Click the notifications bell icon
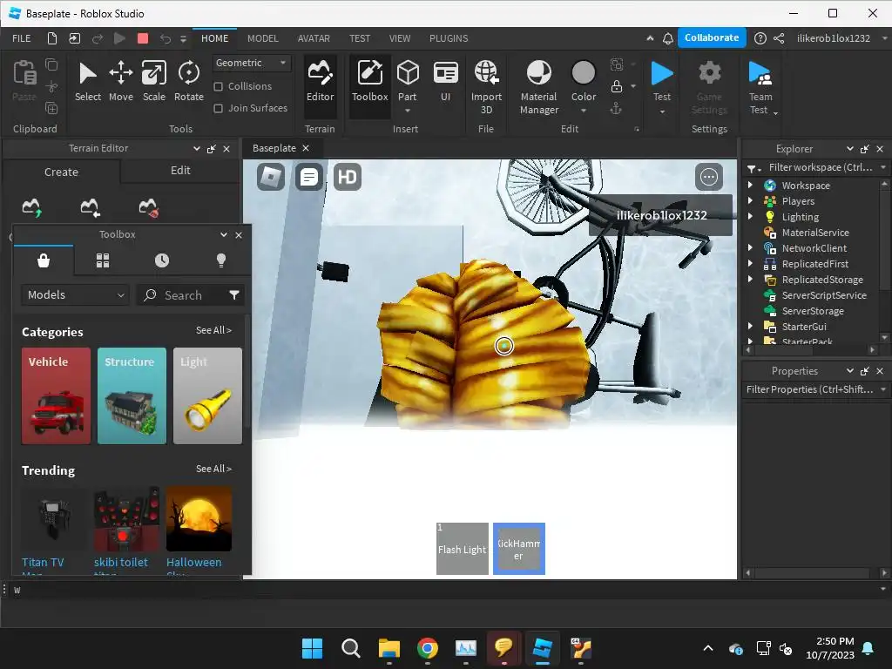The width and height of the screenshot is (892, 669). tap(668, 38)
